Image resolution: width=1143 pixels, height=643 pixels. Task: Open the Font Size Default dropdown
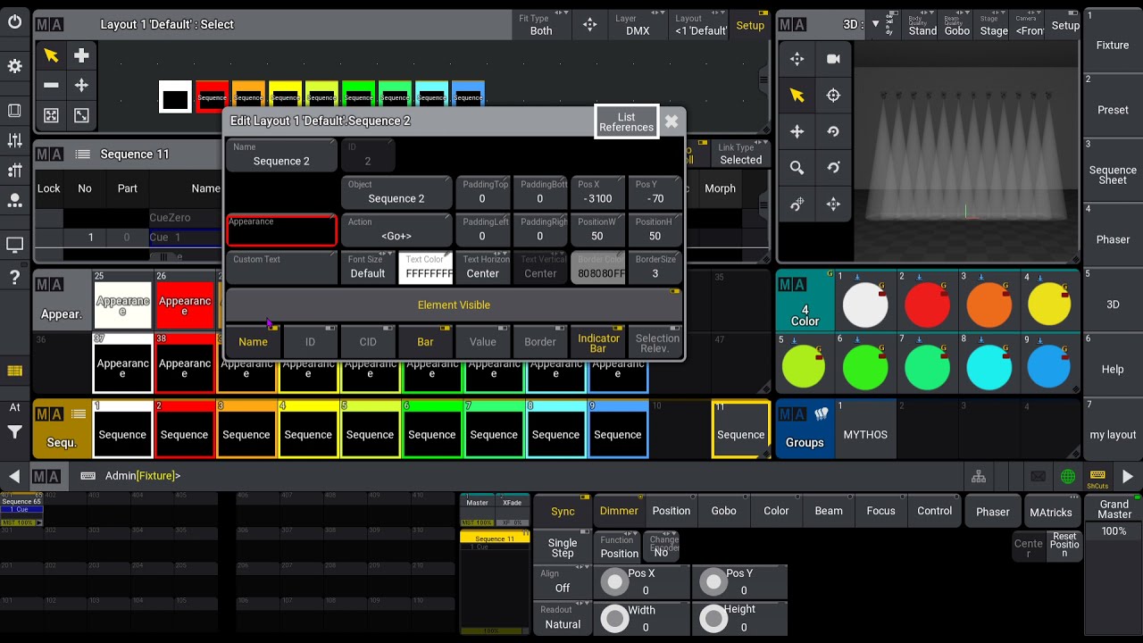(368, 267)
